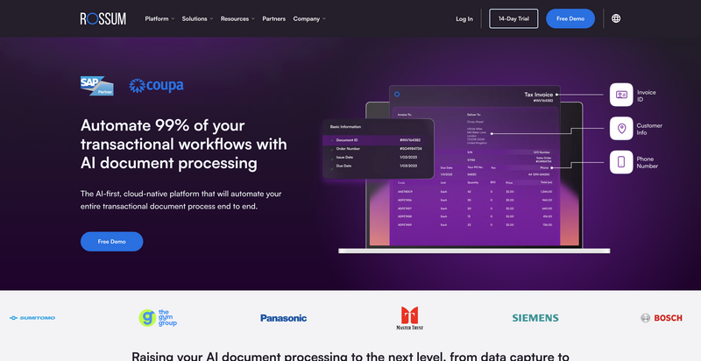
Task: Click the 'Raising your AI document processing' heading
Action: pyautogui.click(x=350, y=356)
